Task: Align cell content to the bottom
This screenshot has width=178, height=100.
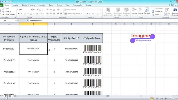Action: tap(54, 10)
